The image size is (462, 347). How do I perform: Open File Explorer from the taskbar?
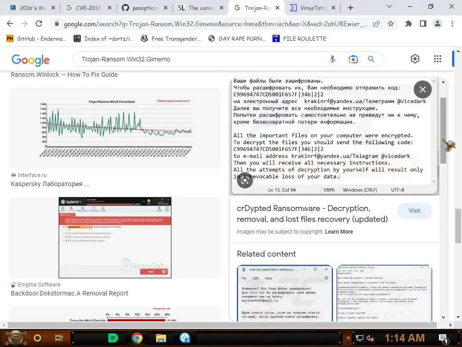click(x=161, y=338)
